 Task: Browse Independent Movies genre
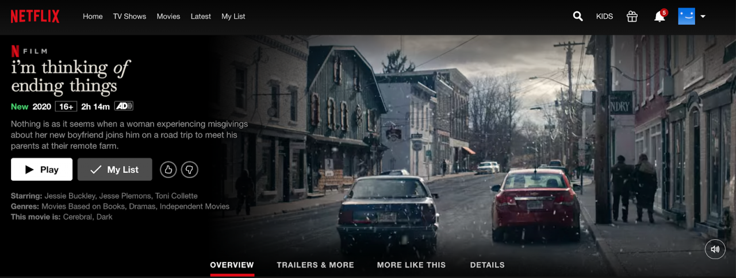194,206
